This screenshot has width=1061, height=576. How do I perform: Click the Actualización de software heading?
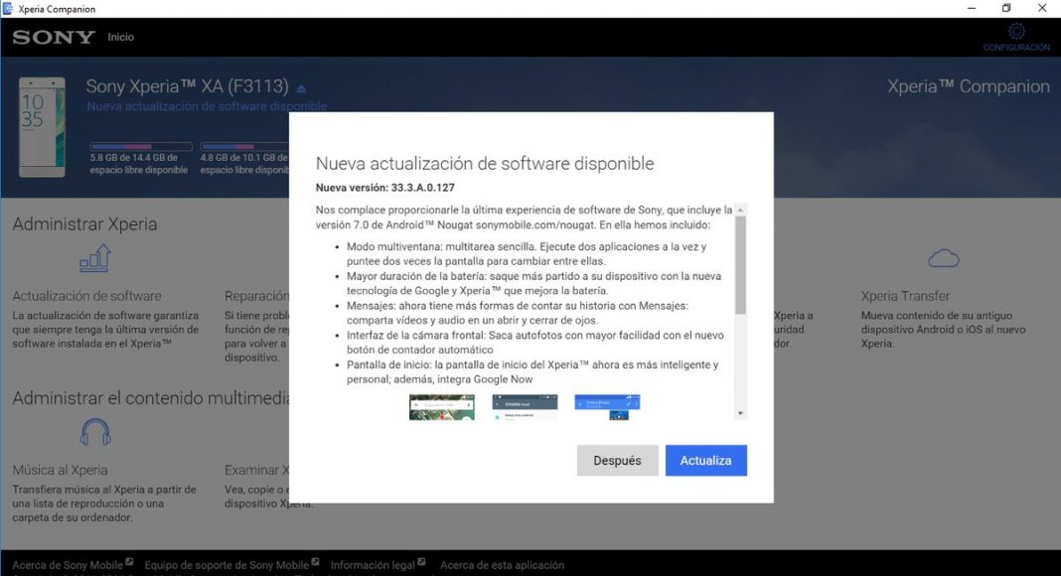pos(86,296)
